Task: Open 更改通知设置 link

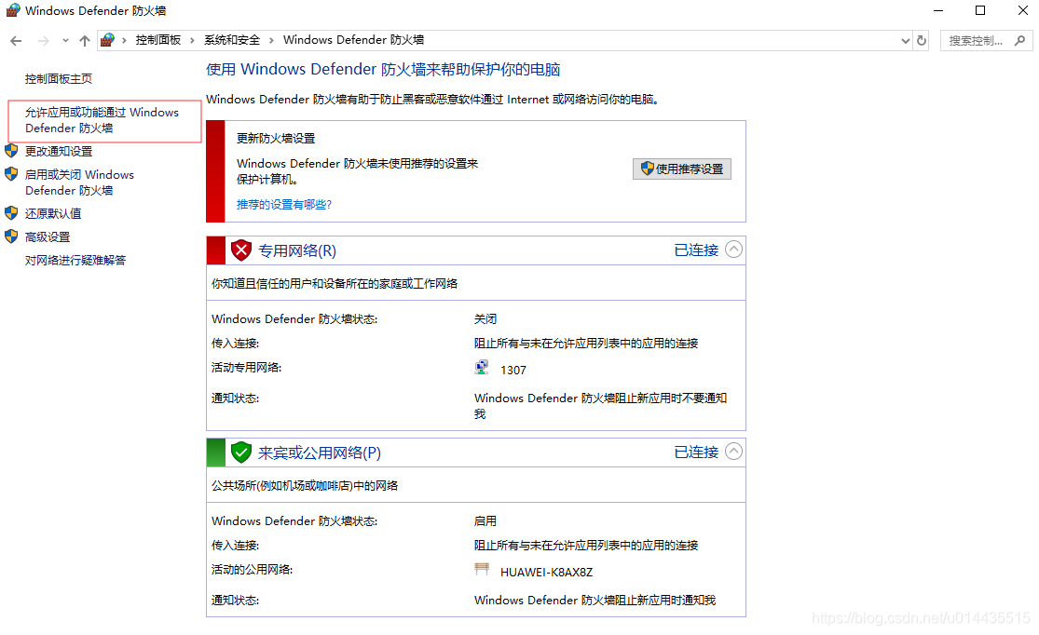Action: point(59,152)
